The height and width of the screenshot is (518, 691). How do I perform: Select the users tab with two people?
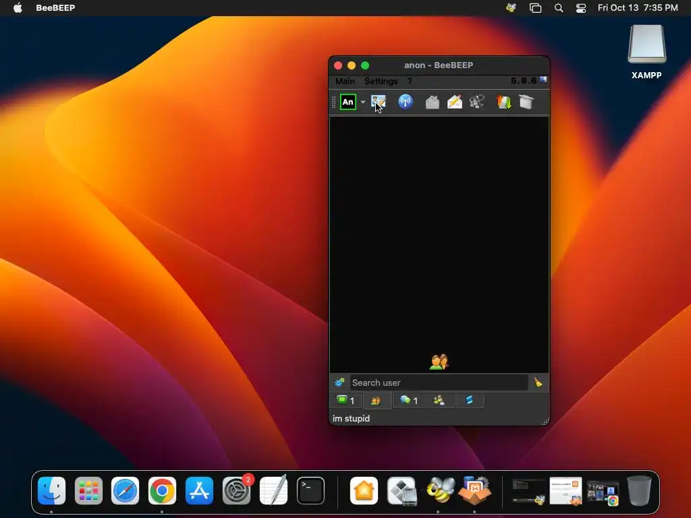(x=376, y=401)
